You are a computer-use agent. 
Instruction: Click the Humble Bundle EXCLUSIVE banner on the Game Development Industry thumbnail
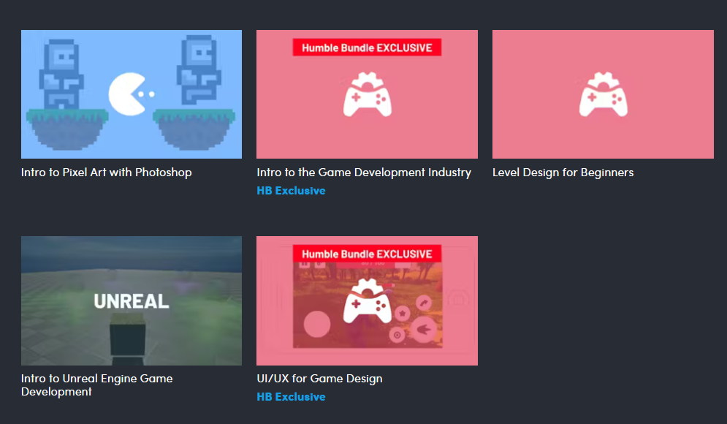pos(367,48)
